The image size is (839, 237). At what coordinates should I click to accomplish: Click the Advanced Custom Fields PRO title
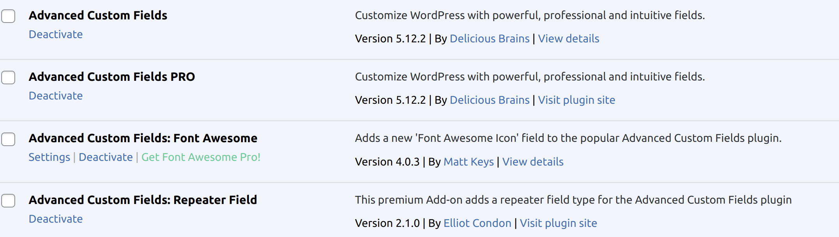[x=112, y=77]
